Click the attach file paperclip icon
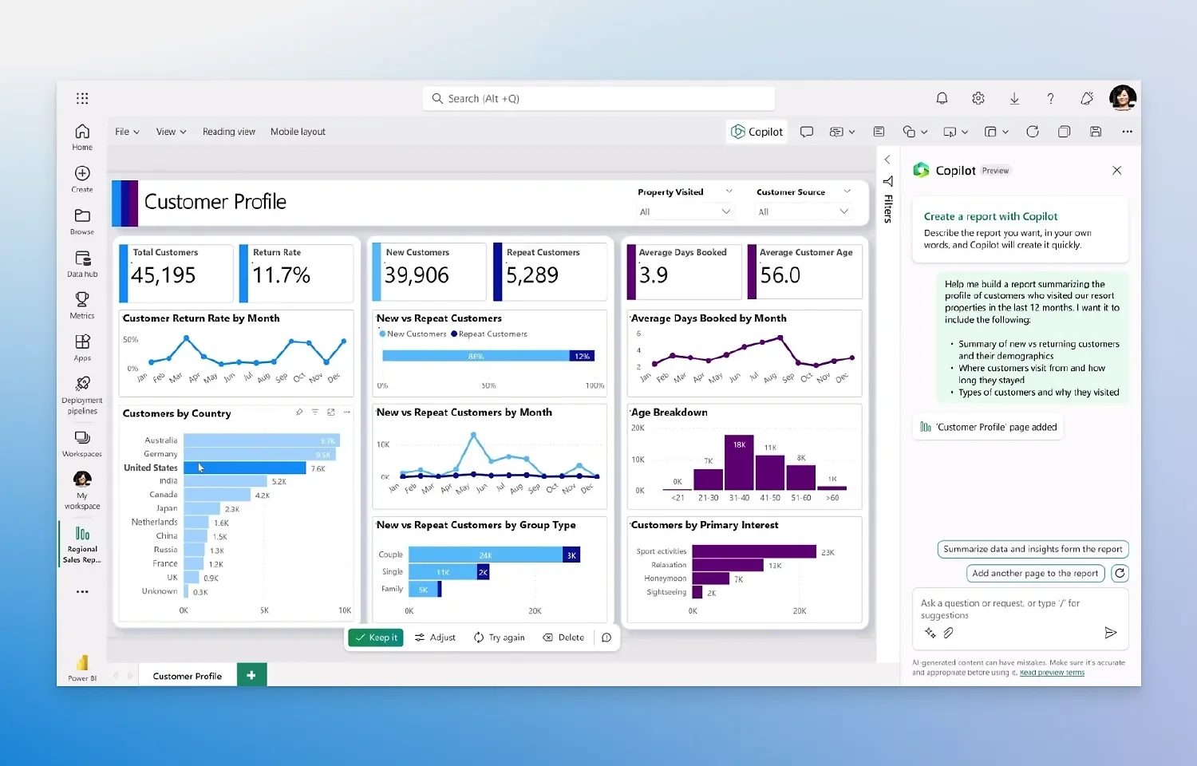 pos(948,633)
